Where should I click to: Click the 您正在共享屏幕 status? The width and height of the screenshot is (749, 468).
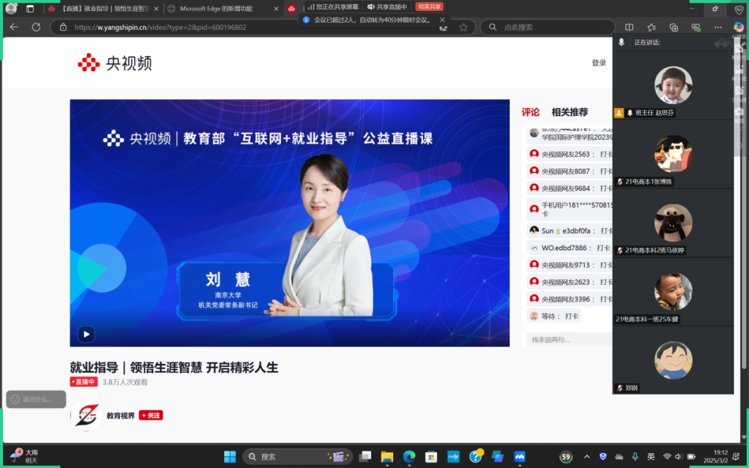[x=332, y=7]
